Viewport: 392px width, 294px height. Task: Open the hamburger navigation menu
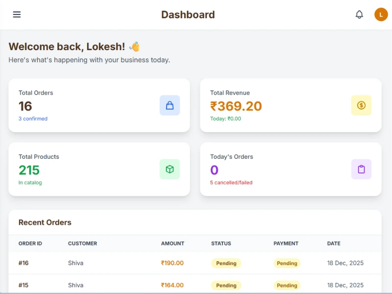tap(17, 14)
